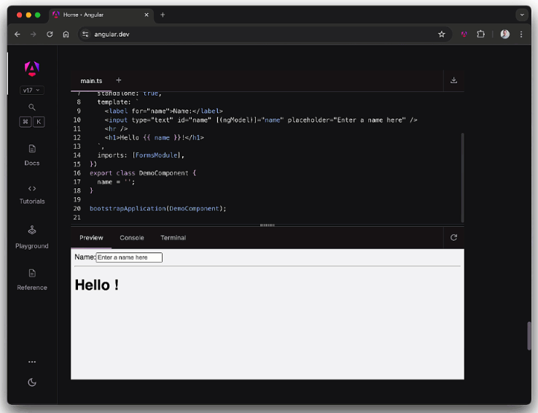Click the Command key shortcut badge
The width and height of the screenshot is (538, 413).
26,122
